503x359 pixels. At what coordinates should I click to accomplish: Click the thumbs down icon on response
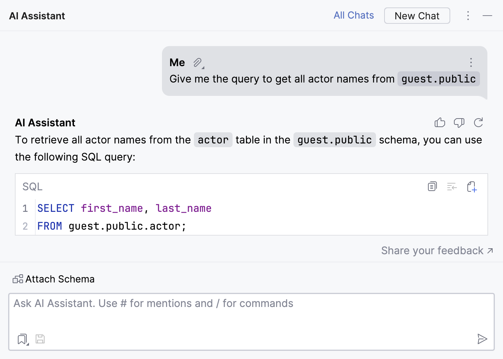coord(459,123)
